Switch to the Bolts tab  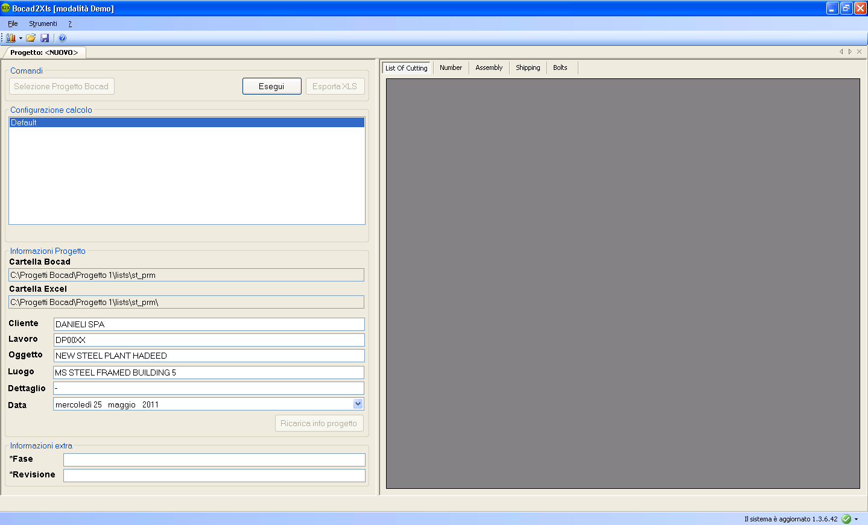tap(560, 68)
